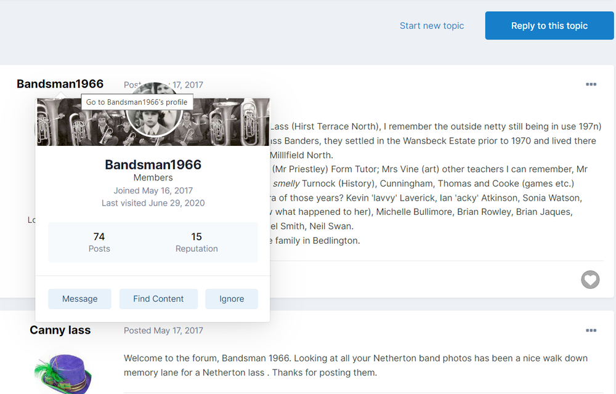Click Bandsman1966 circular avatar in hover card
Screen dimensions: 616x394
[x=154, y=122]
